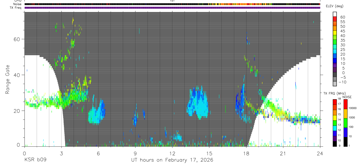Click the '10000' label on NOISE colorbar
The width and height of the screenshot is (360, 166).
click(x=352, y=108)
